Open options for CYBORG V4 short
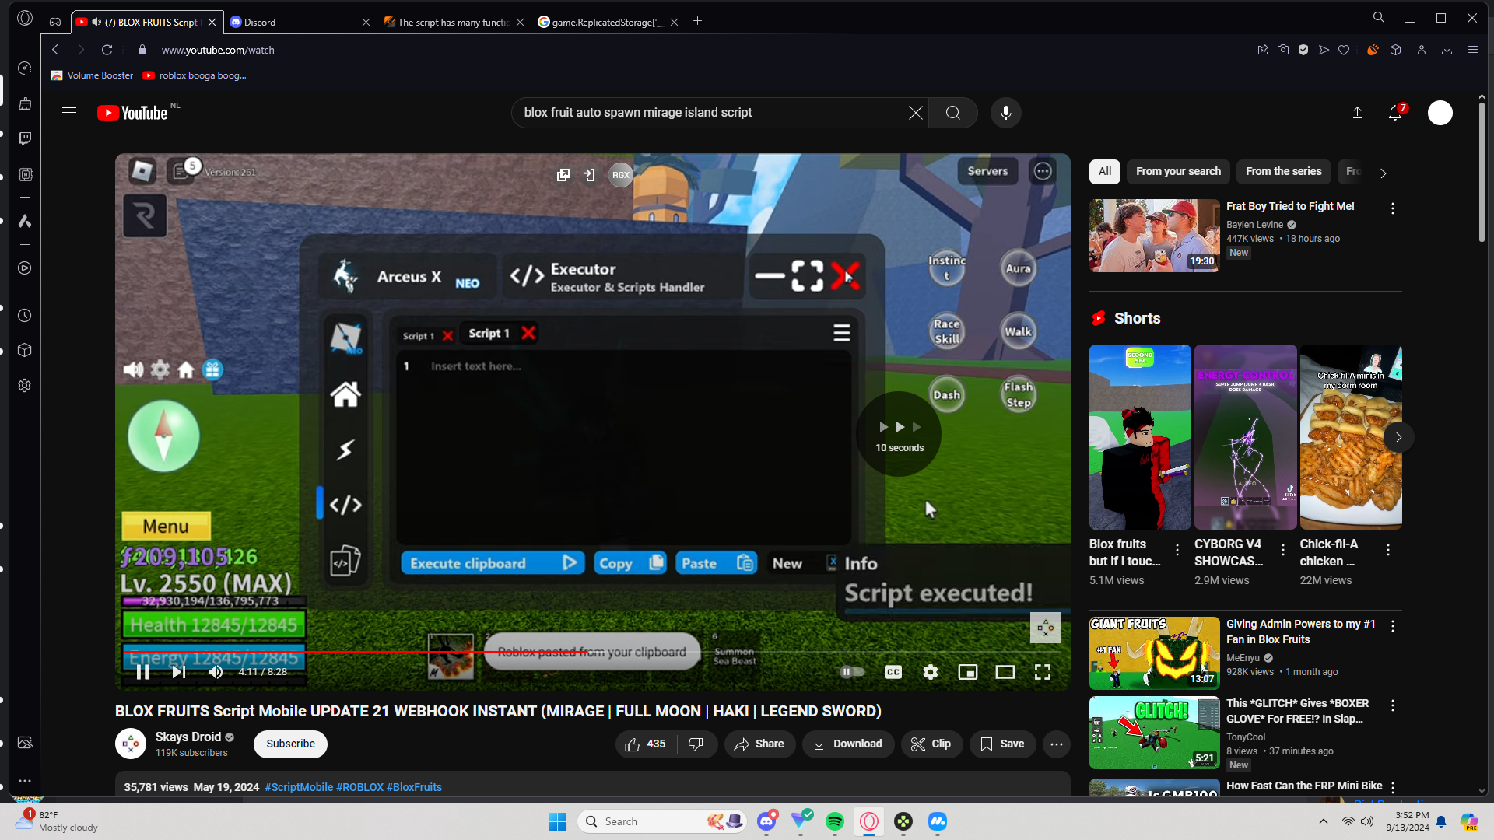Viewport: 1494px width, 840px height. (1283, 551)
